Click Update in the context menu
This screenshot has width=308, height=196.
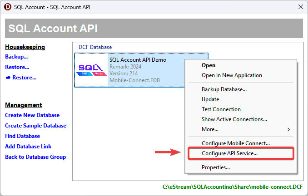tap(210, 99)
